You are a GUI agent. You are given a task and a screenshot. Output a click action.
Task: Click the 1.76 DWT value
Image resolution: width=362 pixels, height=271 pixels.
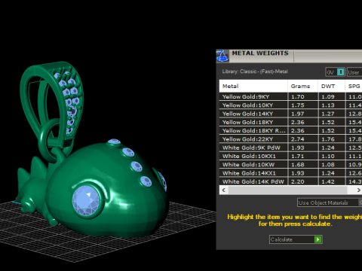(328, 139)
